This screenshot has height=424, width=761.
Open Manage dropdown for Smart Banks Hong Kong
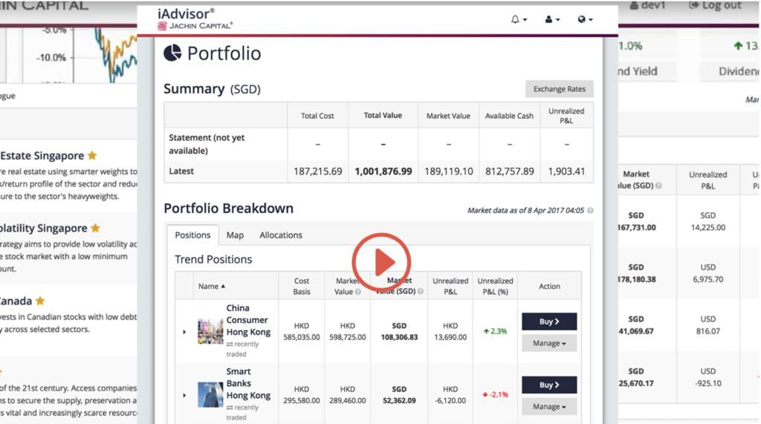pyautogui.click(x=549, y=406)
